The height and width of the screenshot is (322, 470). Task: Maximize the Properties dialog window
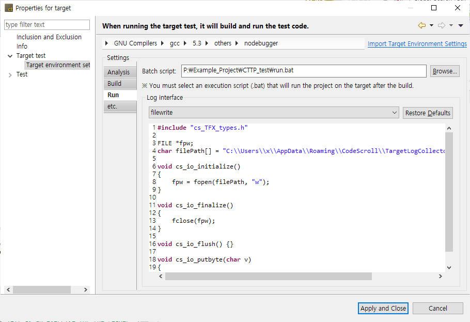tap(434, 8)
